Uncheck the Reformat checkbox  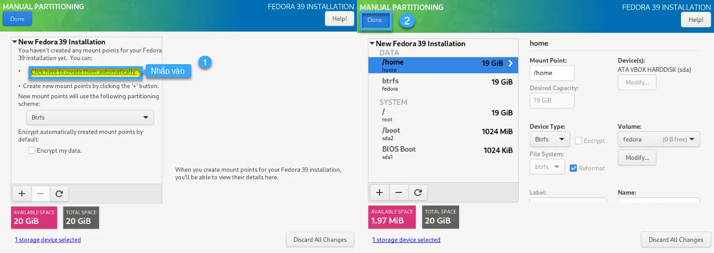(574, 168)
